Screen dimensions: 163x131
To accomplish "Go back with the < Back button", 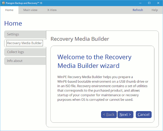I will pyautogui.click(x=109, y=115).
